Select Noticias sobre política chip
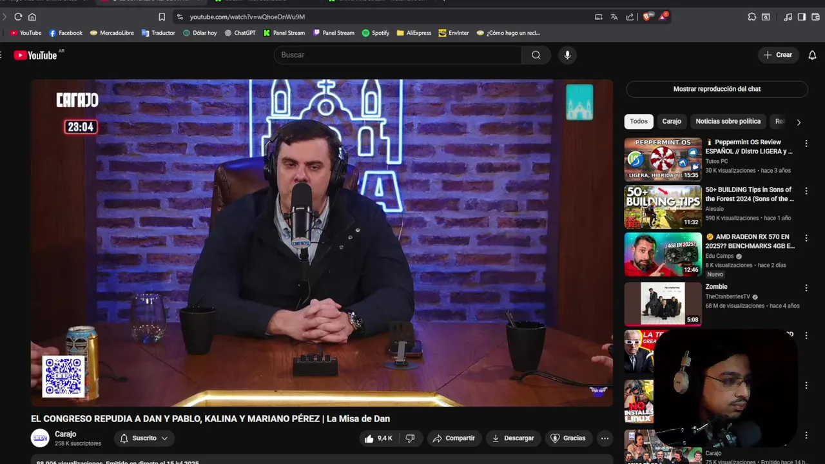 (x=728, y=121)
